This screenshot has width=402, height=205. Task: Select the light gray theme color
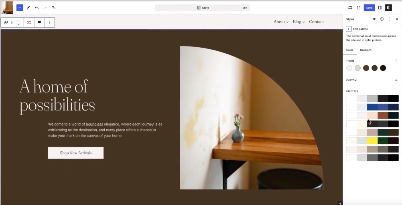click(x=357, y=68)
